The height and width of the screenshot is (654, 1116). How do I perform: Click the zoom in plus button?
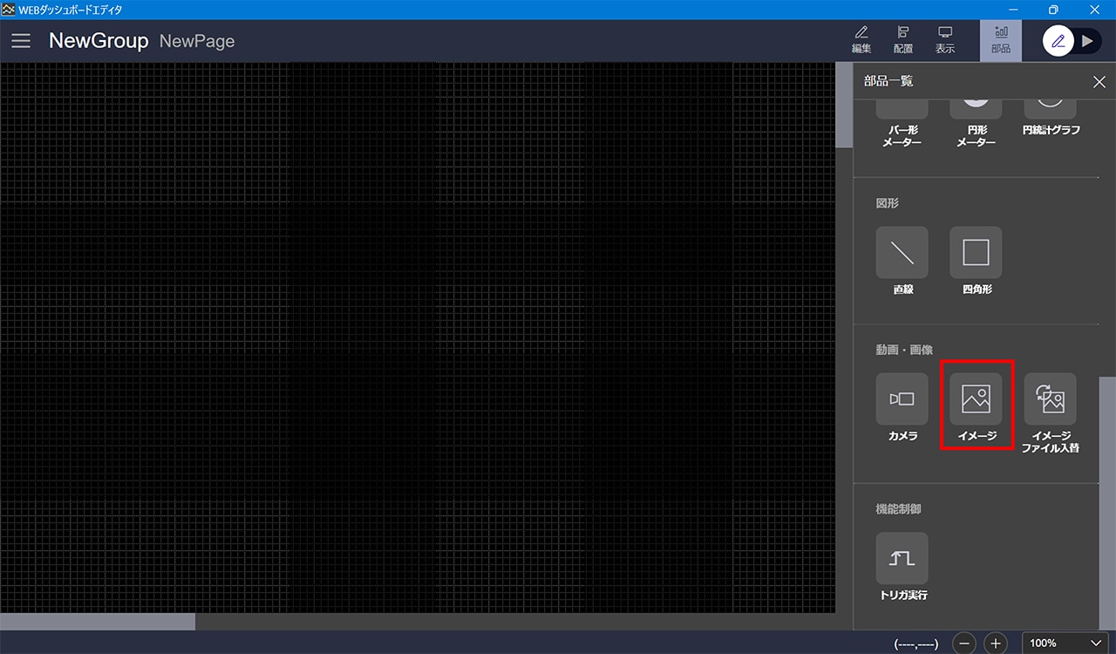[x=996, y=644]
